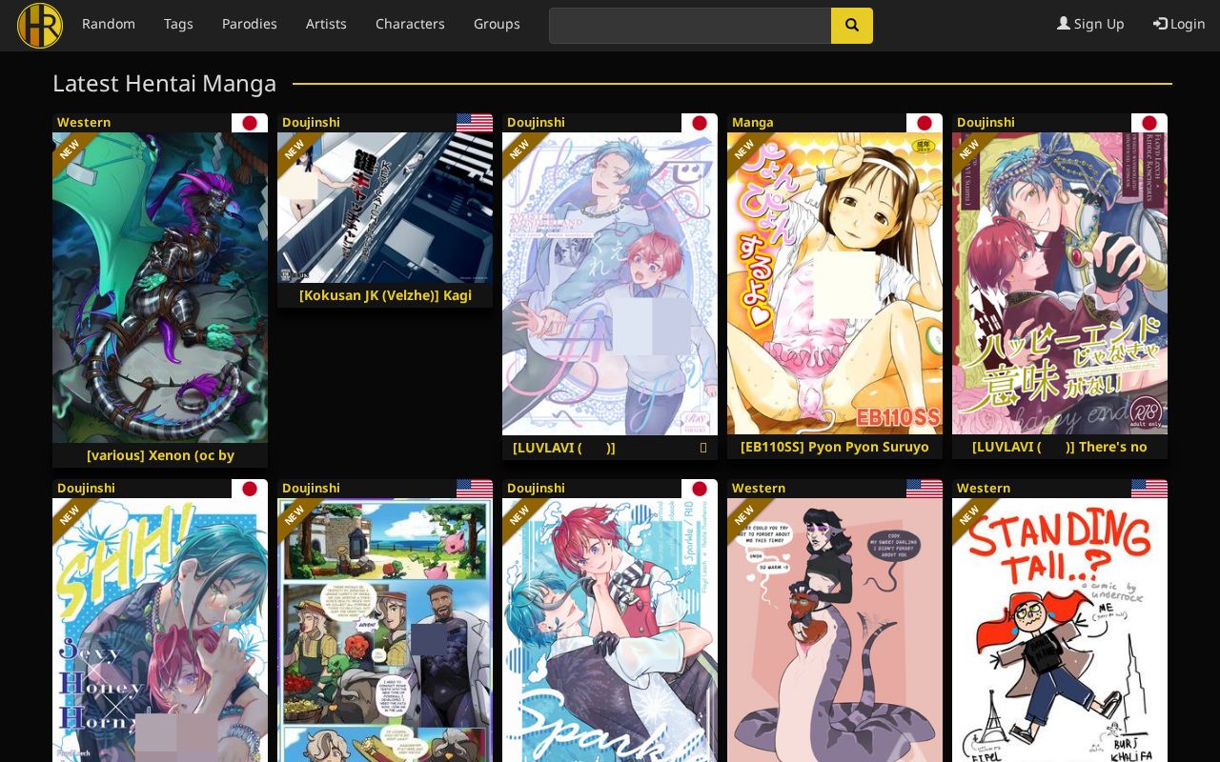Viewport: 1220px width, 762px height.
Task: Open the "[Kokusan JK (Velzhe)] Kagi" title
Action: (x=385, y=295)
